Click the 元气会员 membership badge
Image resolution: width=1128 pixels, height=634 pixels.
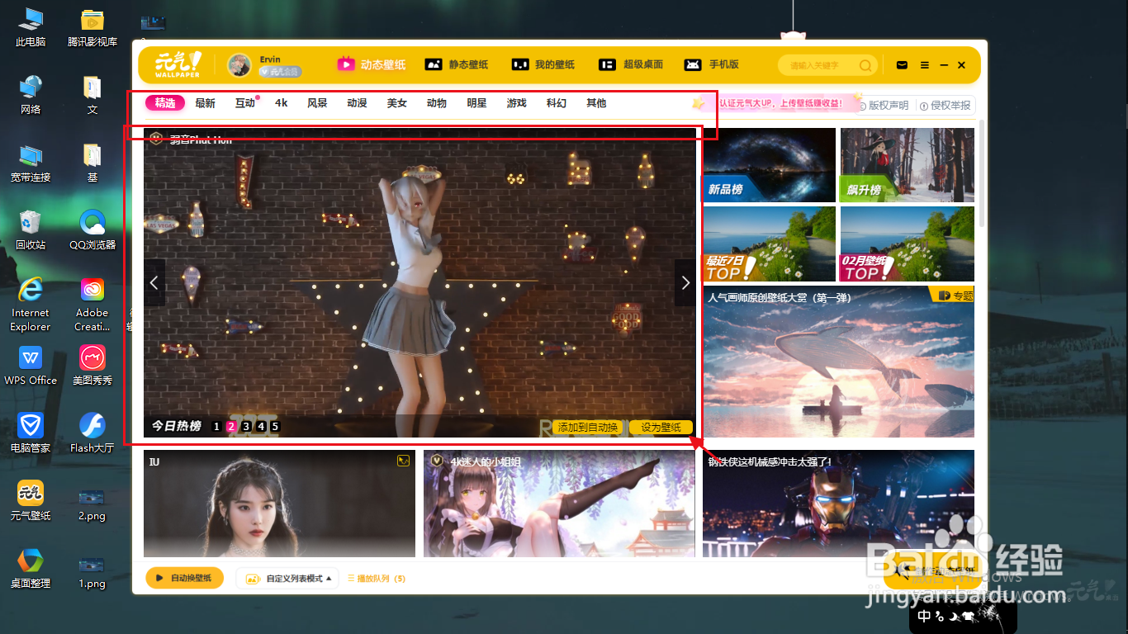pyautogui.click(x=280, y=72)
